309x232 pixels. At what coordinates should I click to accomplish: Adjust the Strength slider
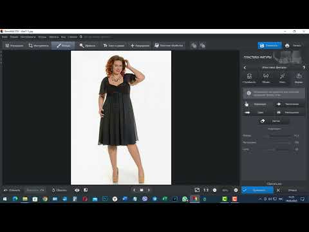pyautogui.click(x=279, y=150)
